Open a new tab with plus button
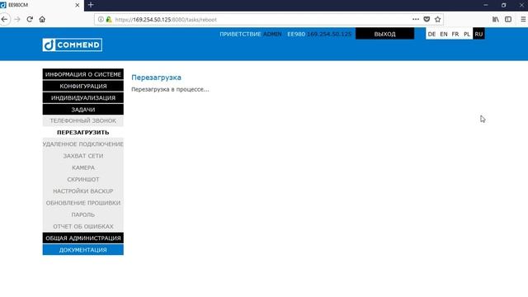Viewport: 528px width, 297px height. (x=91, y=5)
